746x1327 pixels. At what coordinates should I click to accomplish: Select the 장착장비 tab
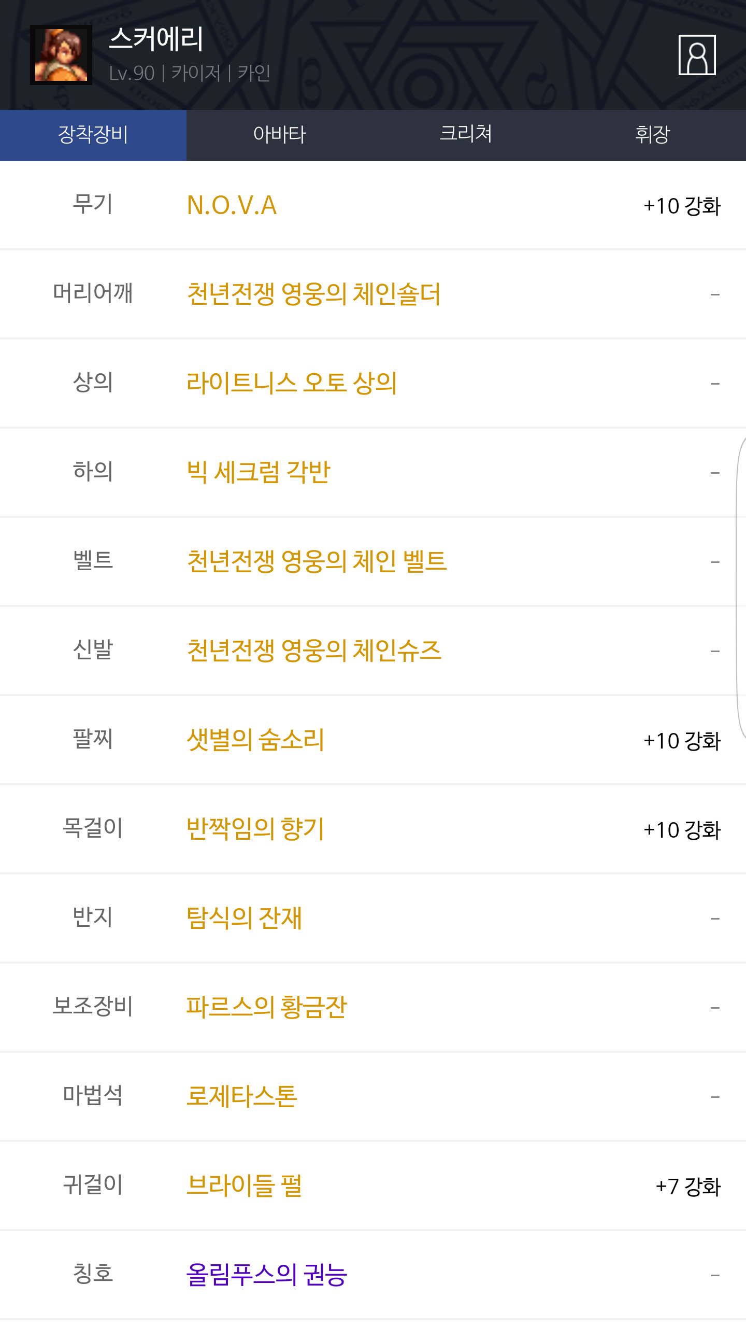pyautogui.click(x=93, y=135)
